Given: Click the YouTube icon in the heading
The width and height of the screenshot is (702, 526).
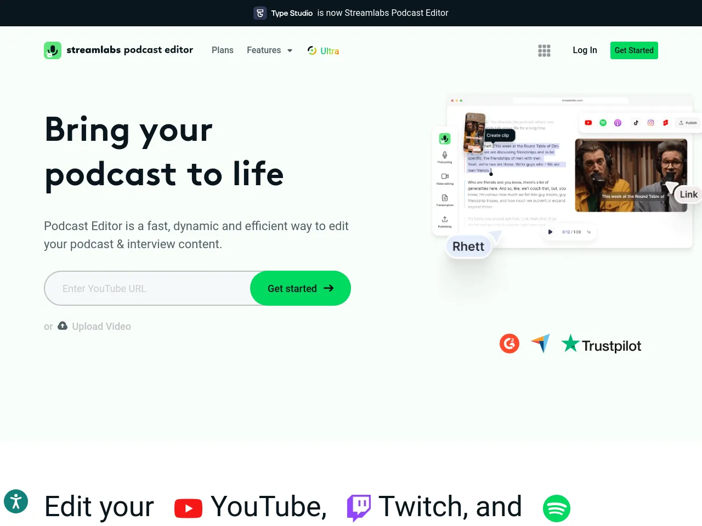Looking at the screenshot, I should pyautogui.click(x=188, y=508).
